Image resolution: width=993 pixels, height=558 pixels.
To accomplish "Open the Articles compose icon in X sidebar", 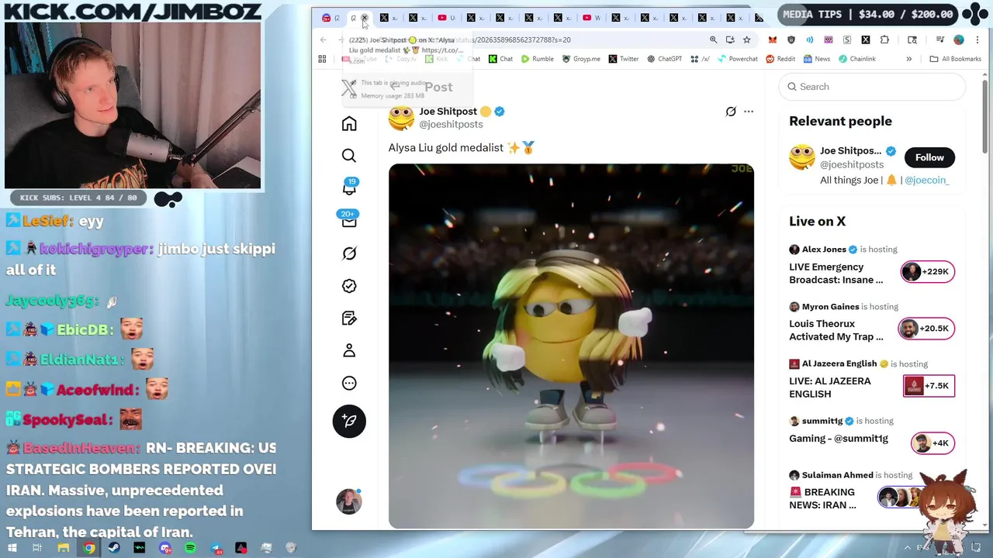I will click(349, 319).
